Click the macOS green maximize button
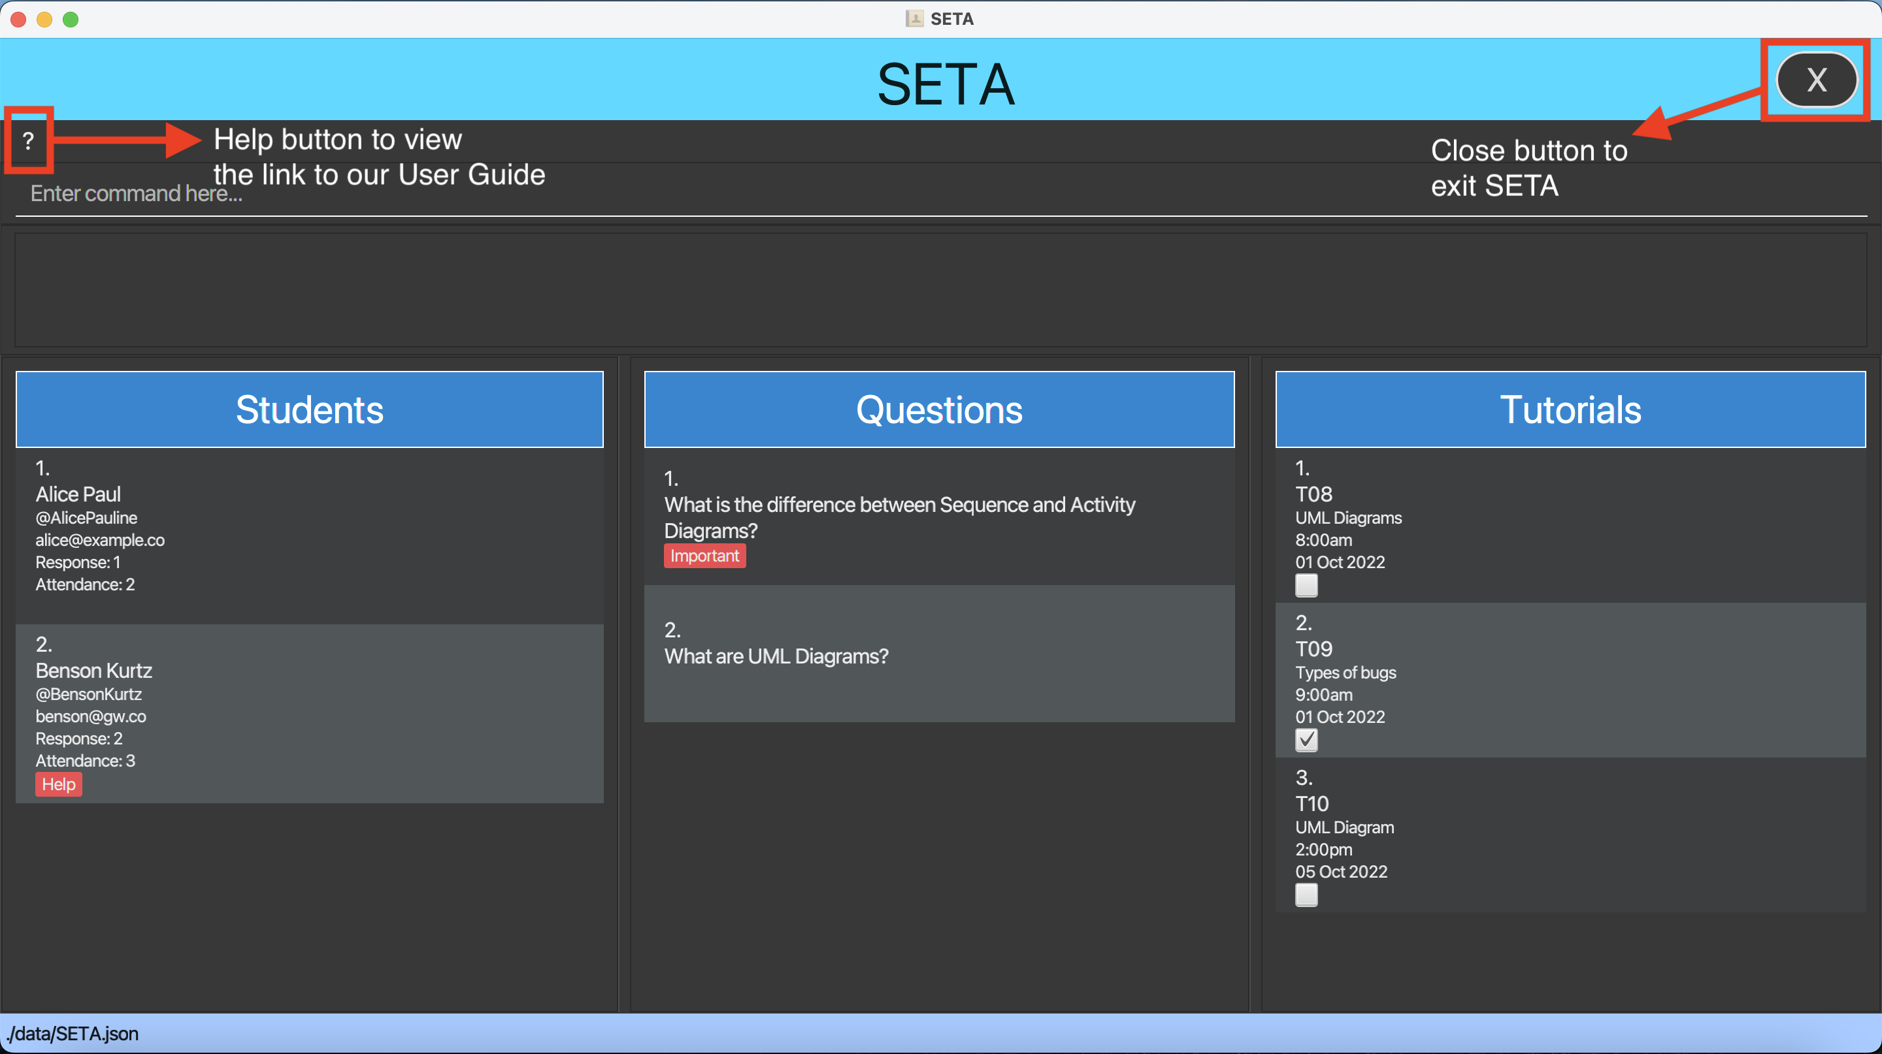 pos(71,20)
